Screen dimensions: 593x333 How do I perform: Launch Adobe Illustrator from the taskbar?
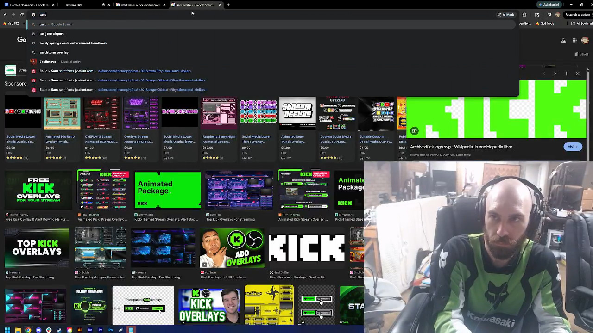click(80, 330)
